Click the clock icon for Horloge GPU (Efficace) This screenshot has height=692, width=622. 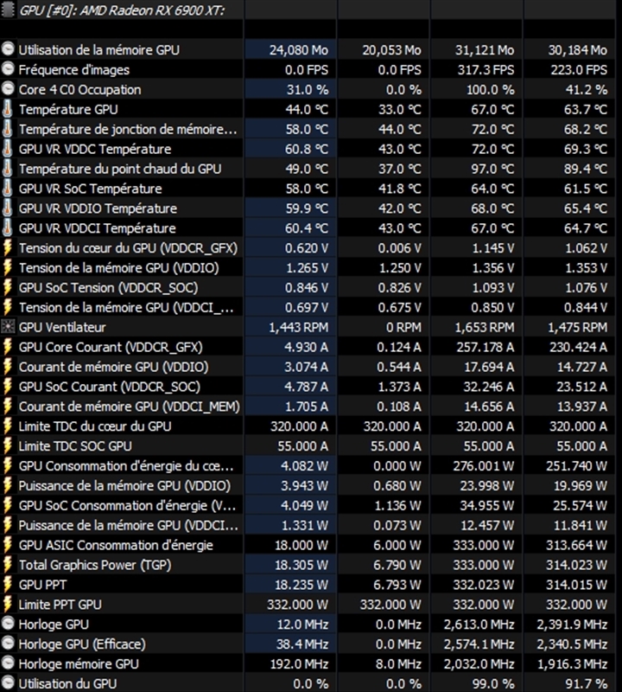[x=8, y=644]
